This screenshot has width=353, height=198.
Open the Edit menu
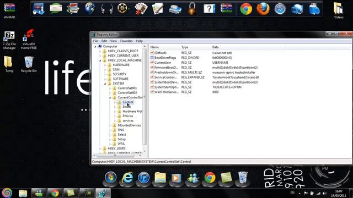pyautogui.click(x=104, y=41)
